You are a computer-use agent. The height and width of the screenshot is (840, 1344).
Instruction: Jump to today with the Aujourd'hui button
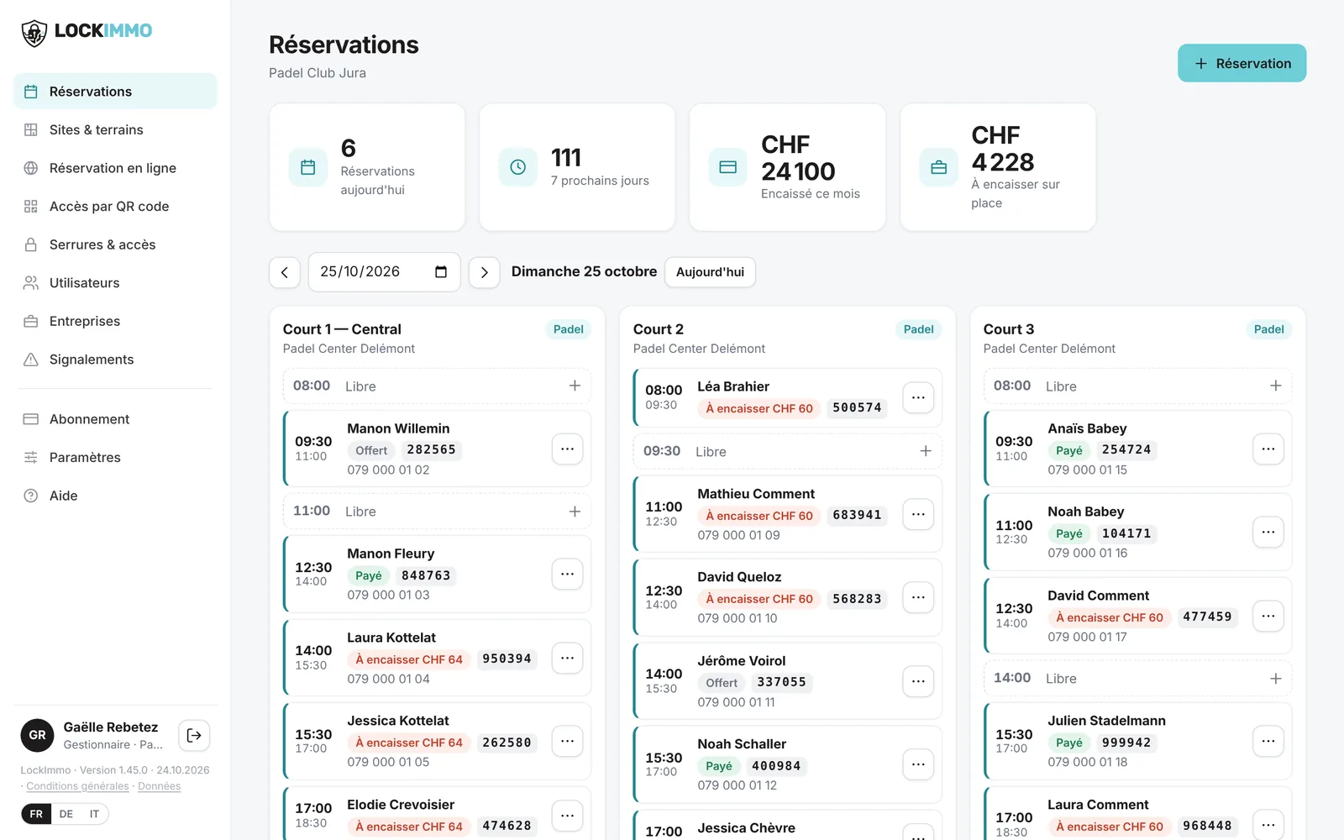click(710, 272)
